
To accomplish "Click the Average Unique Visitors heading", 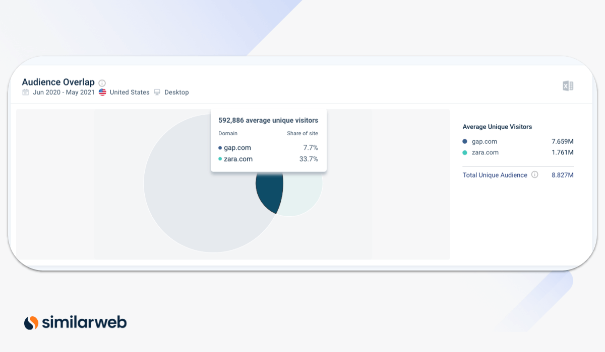I will coord(497,127).
